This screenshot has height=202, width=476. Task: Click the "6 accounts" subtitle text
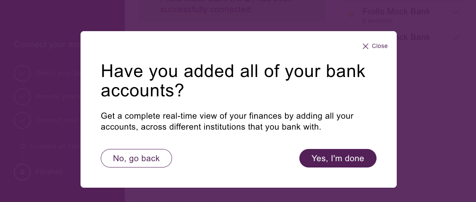[x=377, y=21]
